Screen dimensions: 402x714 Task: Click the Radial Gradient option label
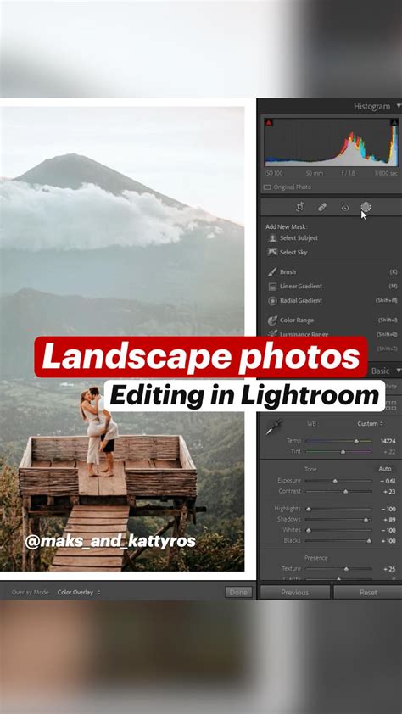coord(301,300)
